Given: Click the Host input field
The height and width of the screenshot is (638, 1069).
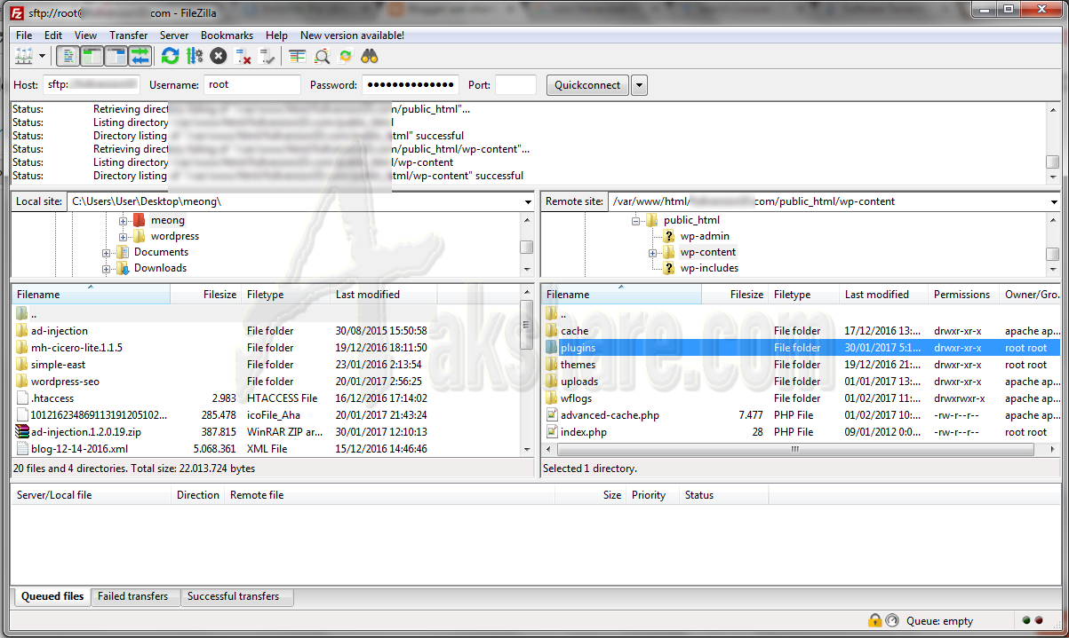Looking at the screenshot, I should (91, 85).
